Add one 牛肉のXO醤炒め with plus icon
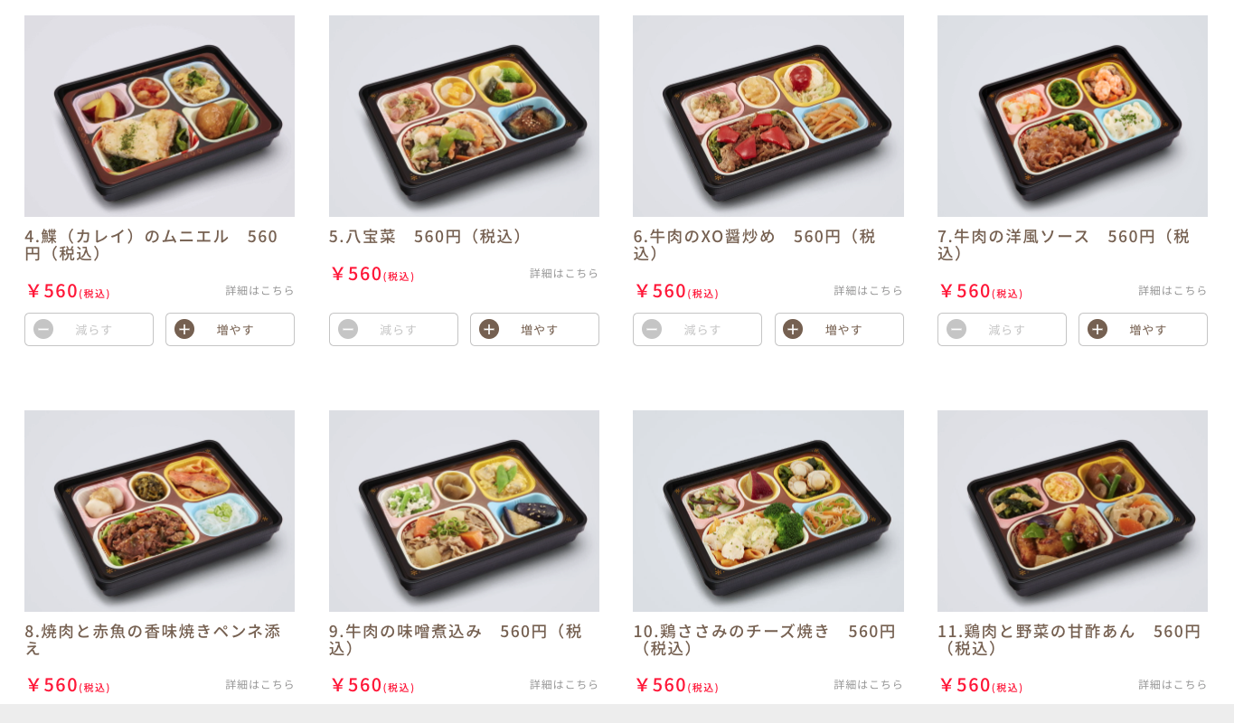Image resolution: width=1234 pixels, height=723 pixels. (793, 329)
